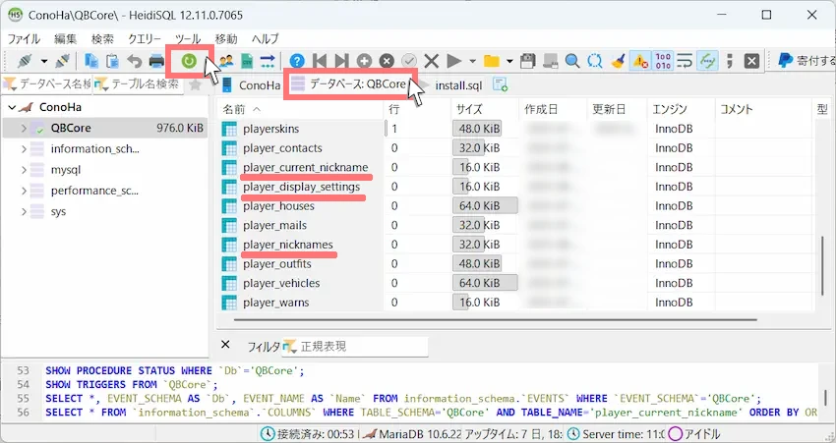Click the magnifying glass Find icon
Screen dimensions: 836x443
click(572, 61)
